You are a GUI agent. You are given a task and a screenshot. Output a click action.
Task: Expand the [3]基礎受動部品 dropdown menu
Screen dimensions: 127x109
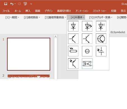(x=55, y=17)
